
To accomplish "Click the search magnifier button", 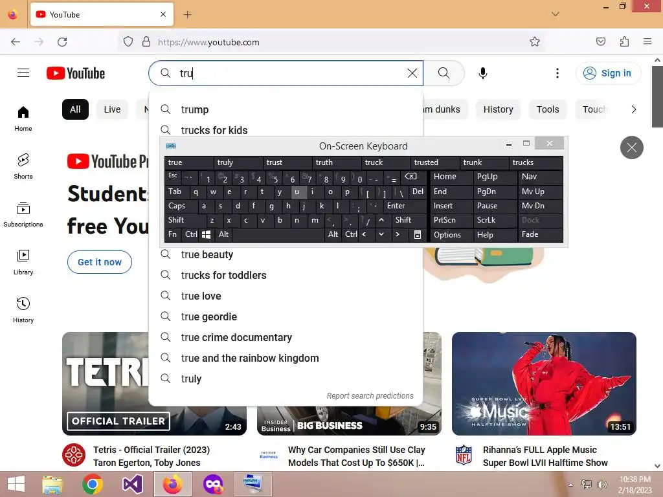I will (444, 73).
